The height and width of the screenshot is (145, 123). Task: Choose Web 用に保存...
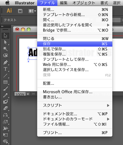pyautogui.click(x=75, y=65)
